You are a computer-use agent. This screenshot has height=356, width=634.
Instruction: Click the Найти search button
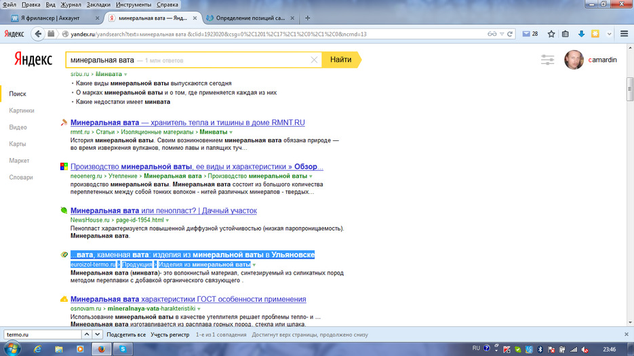pos(341,60)
